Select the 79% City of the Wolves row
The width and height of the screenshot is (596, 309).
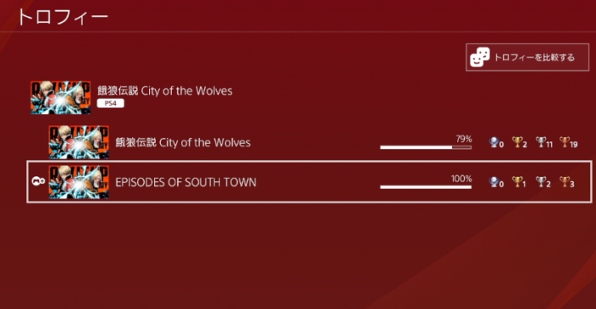point(309,142)
